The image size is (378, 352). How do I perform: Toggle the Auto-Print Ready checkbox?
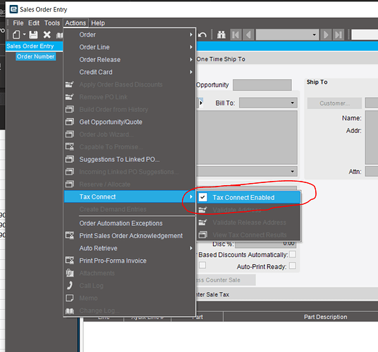click(x=293, y=266)
